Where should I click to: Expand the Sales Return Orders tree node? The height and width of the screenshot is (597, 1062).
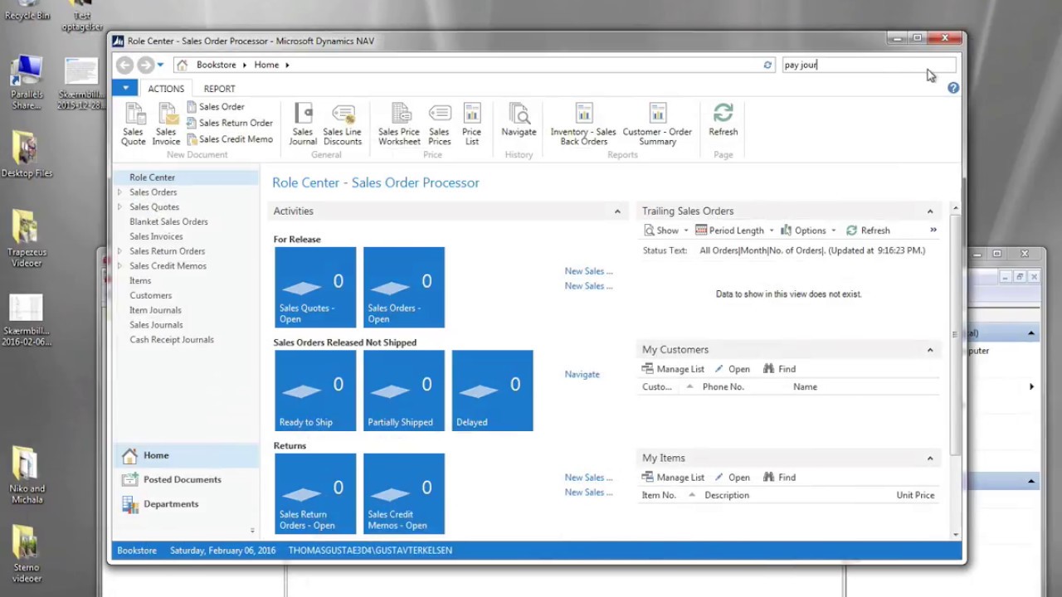click(x=119, y=251)
